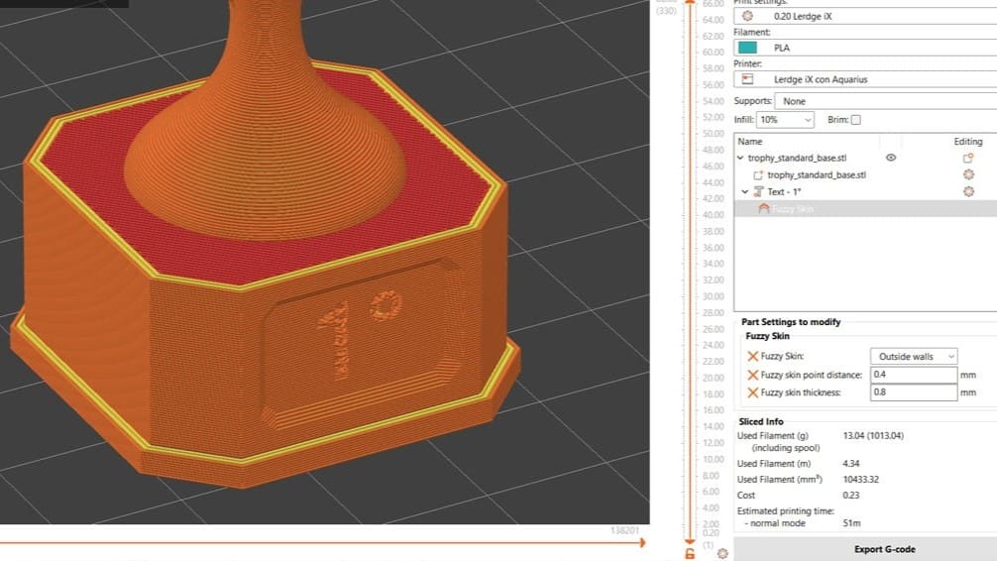Click the layer slider lock icon
This screenshot has height=561, width=997.
(x=689, y=552)
